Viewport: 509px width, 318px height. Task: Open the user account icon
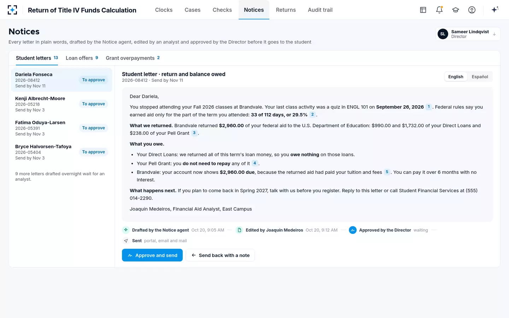tap(472, 10)
